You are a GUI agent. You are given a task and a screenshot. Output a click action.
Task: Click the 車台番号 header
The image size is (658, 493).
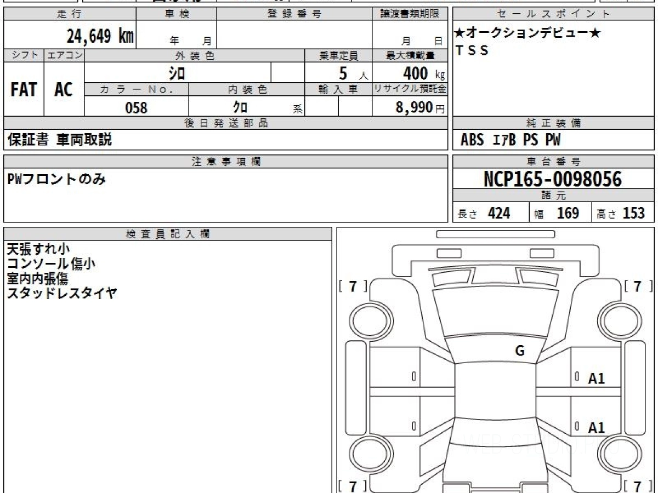click(x=554, y=162)
